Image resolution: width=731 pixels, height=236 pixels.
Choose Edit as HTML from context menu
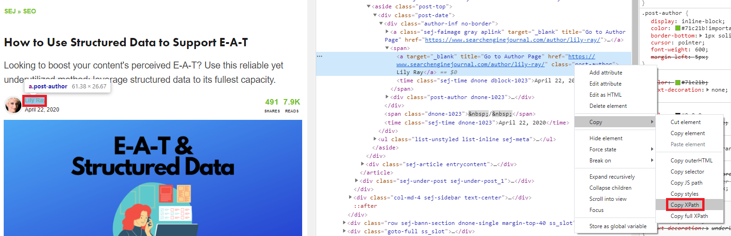[605, 95]
